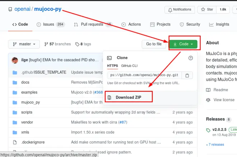This screenshot has height=157, width=237.
Task: View the 57 branches link
Action: pos(57,44)
